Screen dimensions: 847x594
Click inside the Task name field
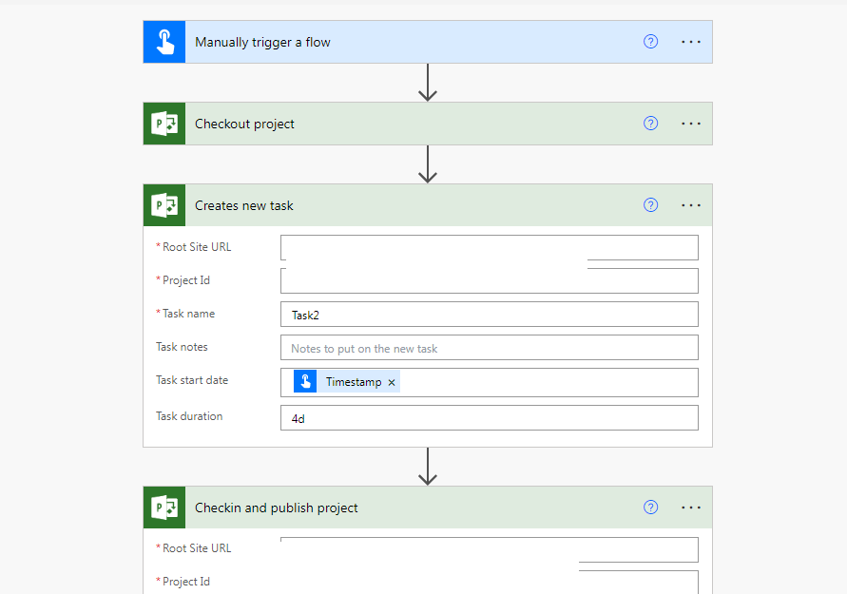[489, 314]
